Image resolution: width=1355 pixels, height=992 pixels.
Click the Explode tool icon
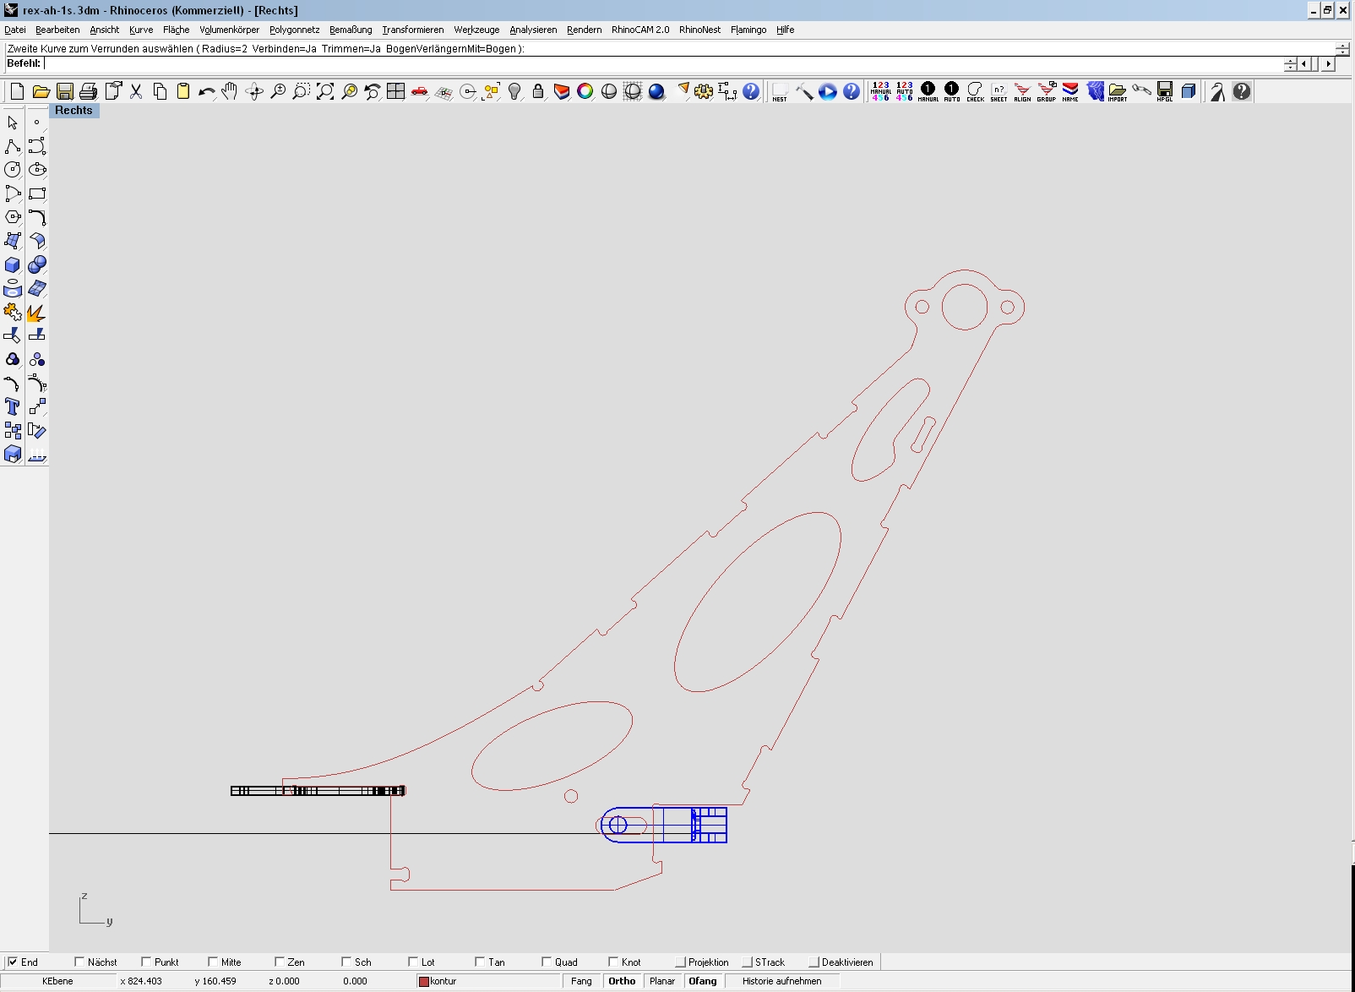36,313
